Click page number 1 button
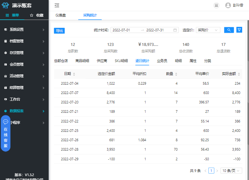249x180 pixels. coord(211,171)
